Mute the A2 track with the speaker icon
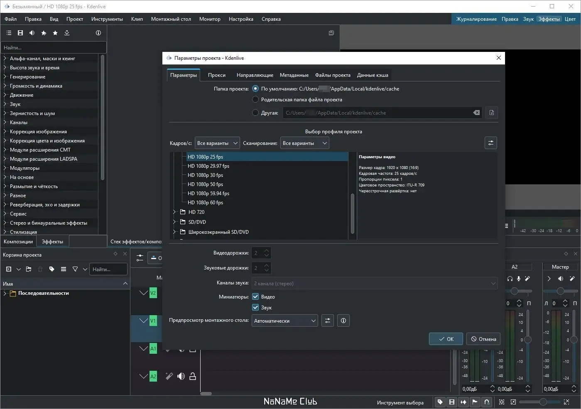The height and width of the screenshot is (409, 581). [x=181, y=377]
